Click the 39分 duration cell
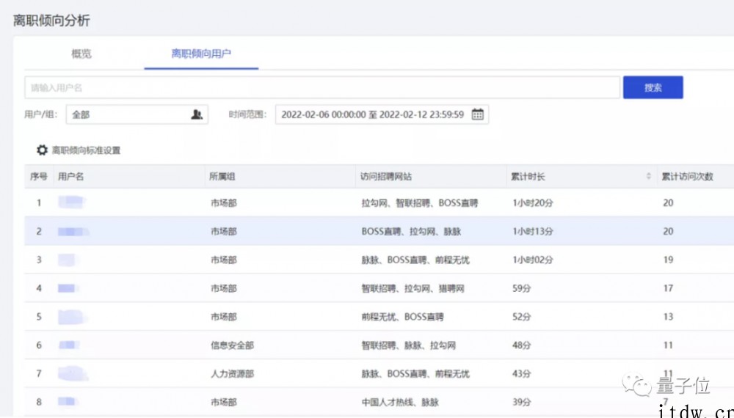Viewport: 734px width, 418px height. pyautogui.click(x=522, y=402)
